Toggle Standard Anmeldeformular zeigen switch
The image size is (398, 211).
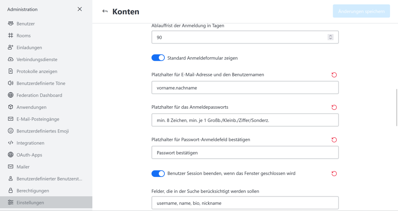coord(158,58)
